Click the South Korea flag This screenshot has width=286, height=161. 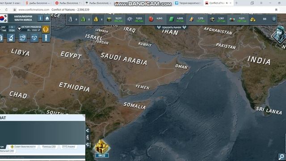(3, 18)
